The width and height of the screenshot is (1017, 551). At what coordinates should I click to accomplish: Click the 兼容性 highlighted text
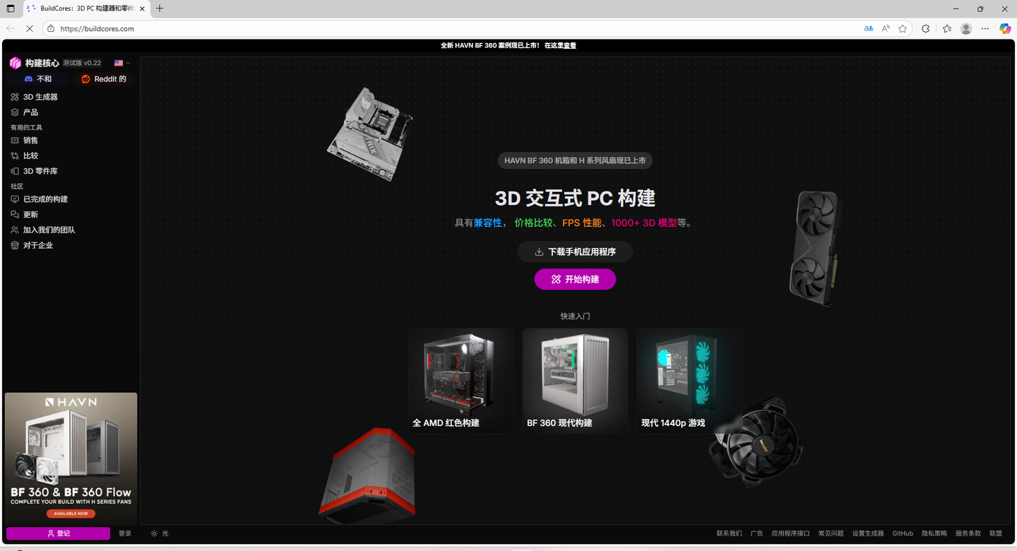pos(488,223)
